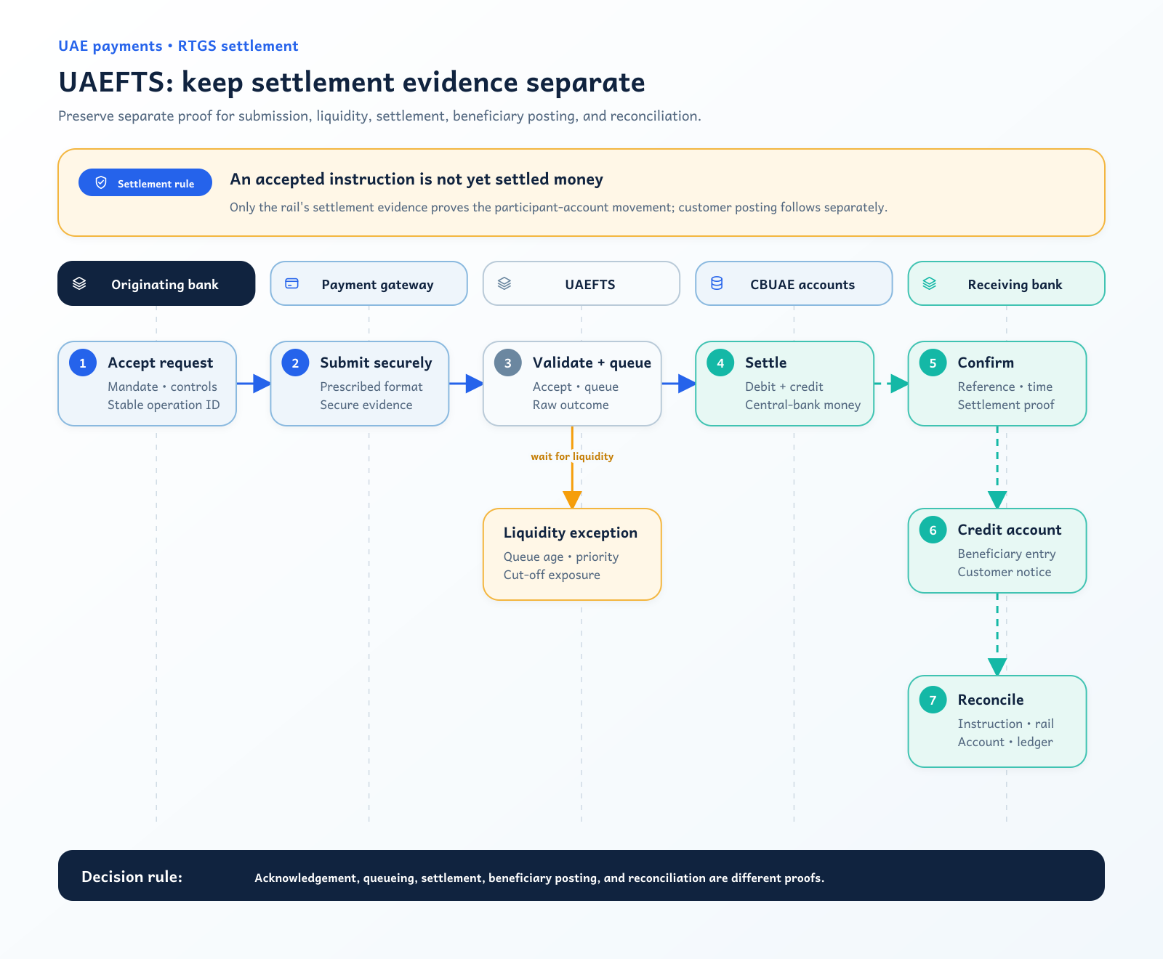This screenshot has height=959, width=1163.
Task: Click sentence starting 'Acknowledgement, queueing, settlement'
Action: coord(539,878)
